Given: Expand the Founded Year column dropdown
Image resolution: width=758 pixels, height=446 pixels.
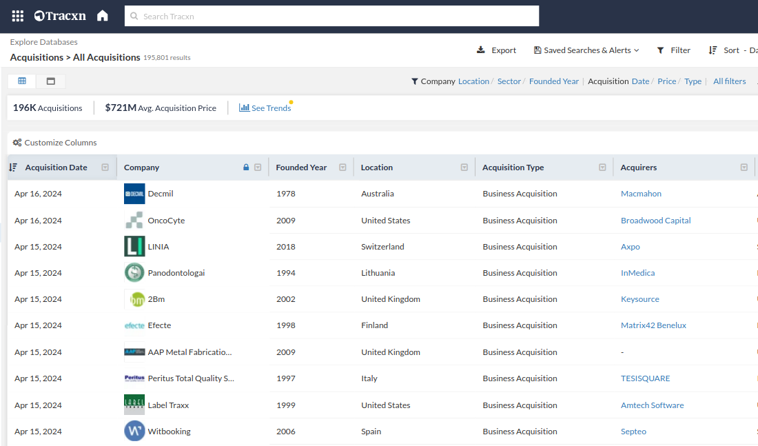Looking at the screenshot, I should coord(342,168).
